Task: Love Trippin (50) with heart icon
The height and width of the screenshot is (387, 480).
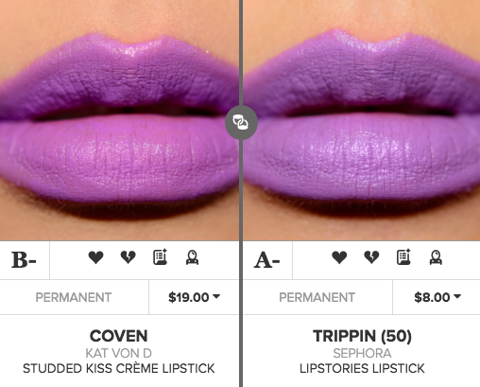Action: click(x=339, y=257)
